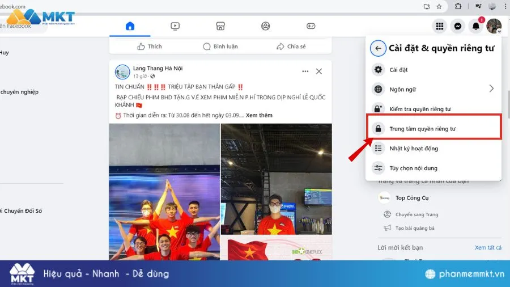
Task: Open the Gaming controller tab
Action: coord(311,26)
